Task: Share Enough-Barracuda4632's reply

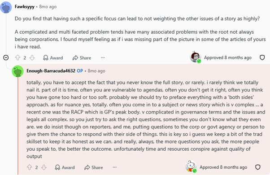Action: [x=94, y=167]
